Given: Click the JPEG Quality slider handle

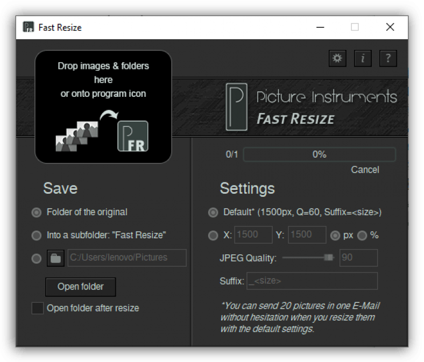Looking at the screenshot, I should [328, 257].
